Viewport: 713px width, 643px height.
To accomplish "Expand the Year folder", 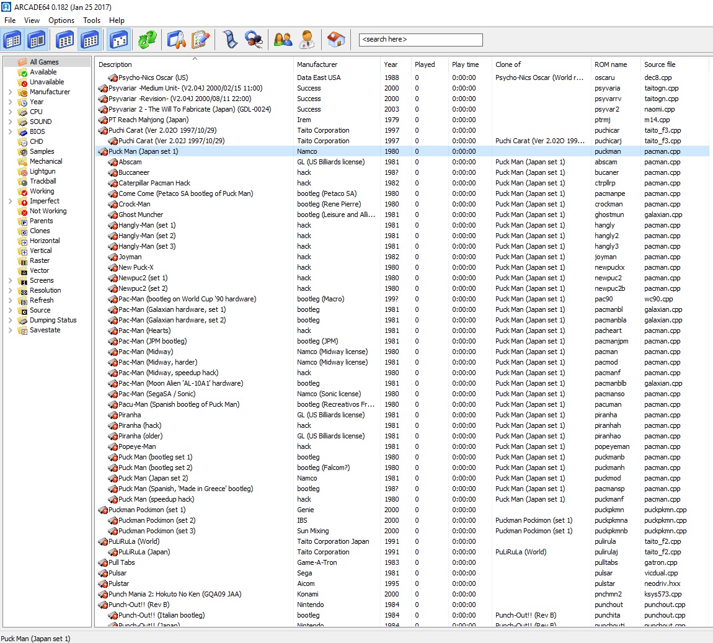I will [x=10, y=102].
